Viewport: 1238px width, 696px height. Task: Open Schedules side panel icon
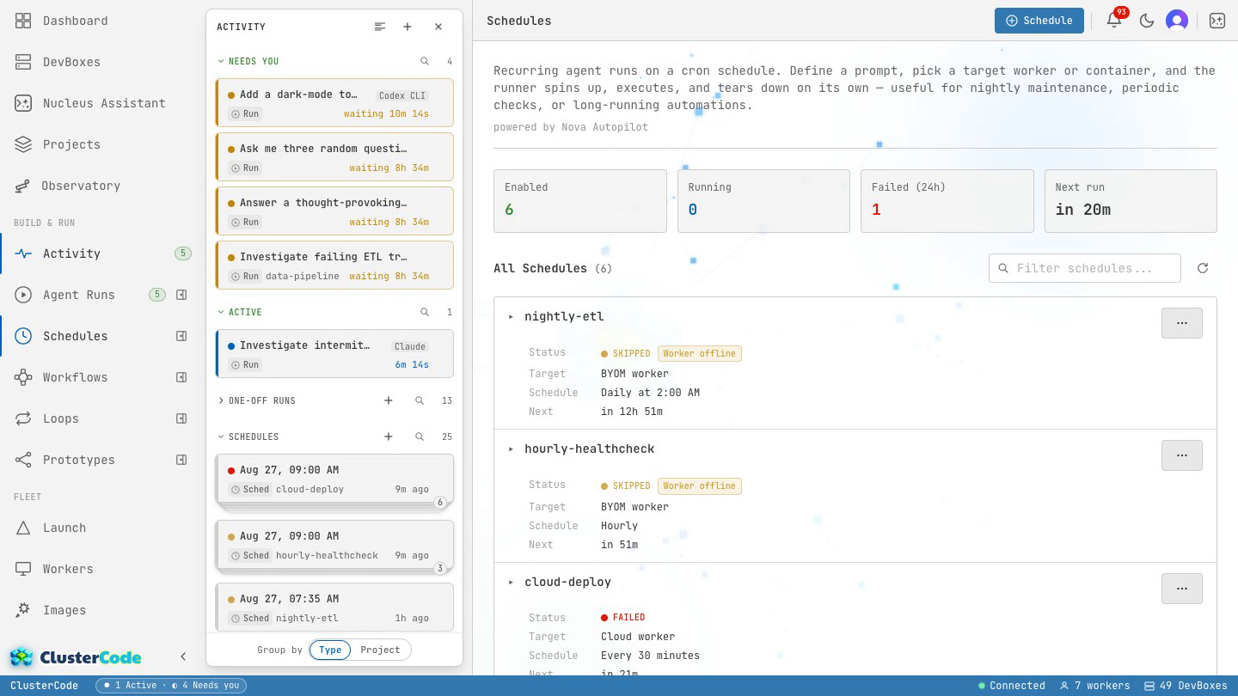181,336
